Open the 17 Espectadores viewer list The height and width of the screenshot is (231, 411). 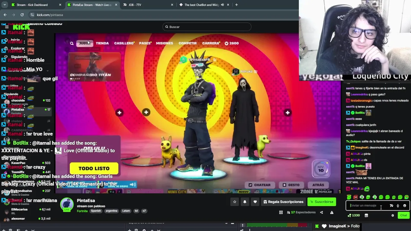click(301, 212)
